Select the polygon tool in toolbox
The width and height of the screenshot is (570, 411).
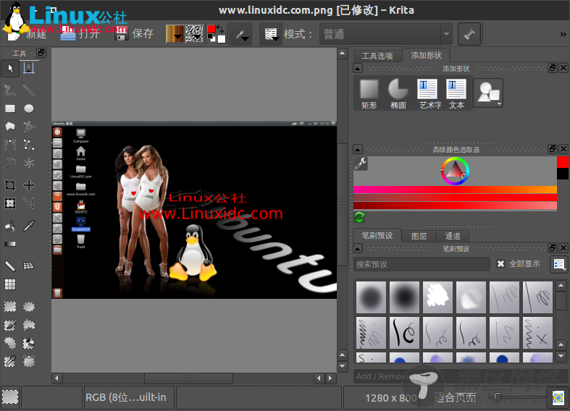10,127
